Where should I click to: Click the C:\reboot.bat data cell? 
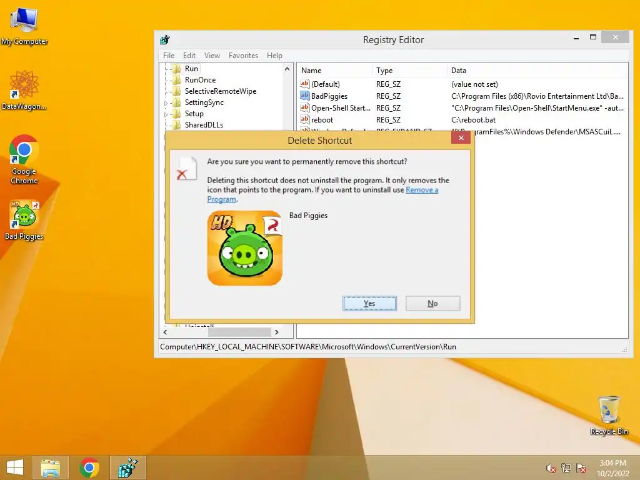[474, 119]
